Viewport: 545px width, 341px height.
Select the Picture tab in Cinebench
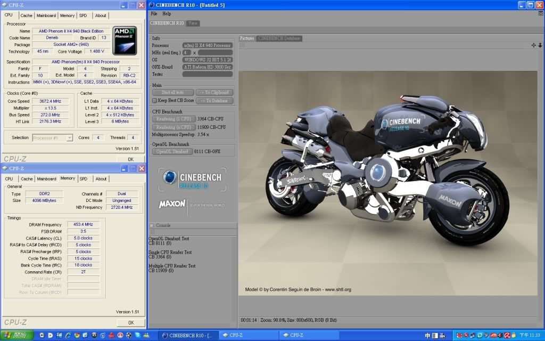pos(247,38)
